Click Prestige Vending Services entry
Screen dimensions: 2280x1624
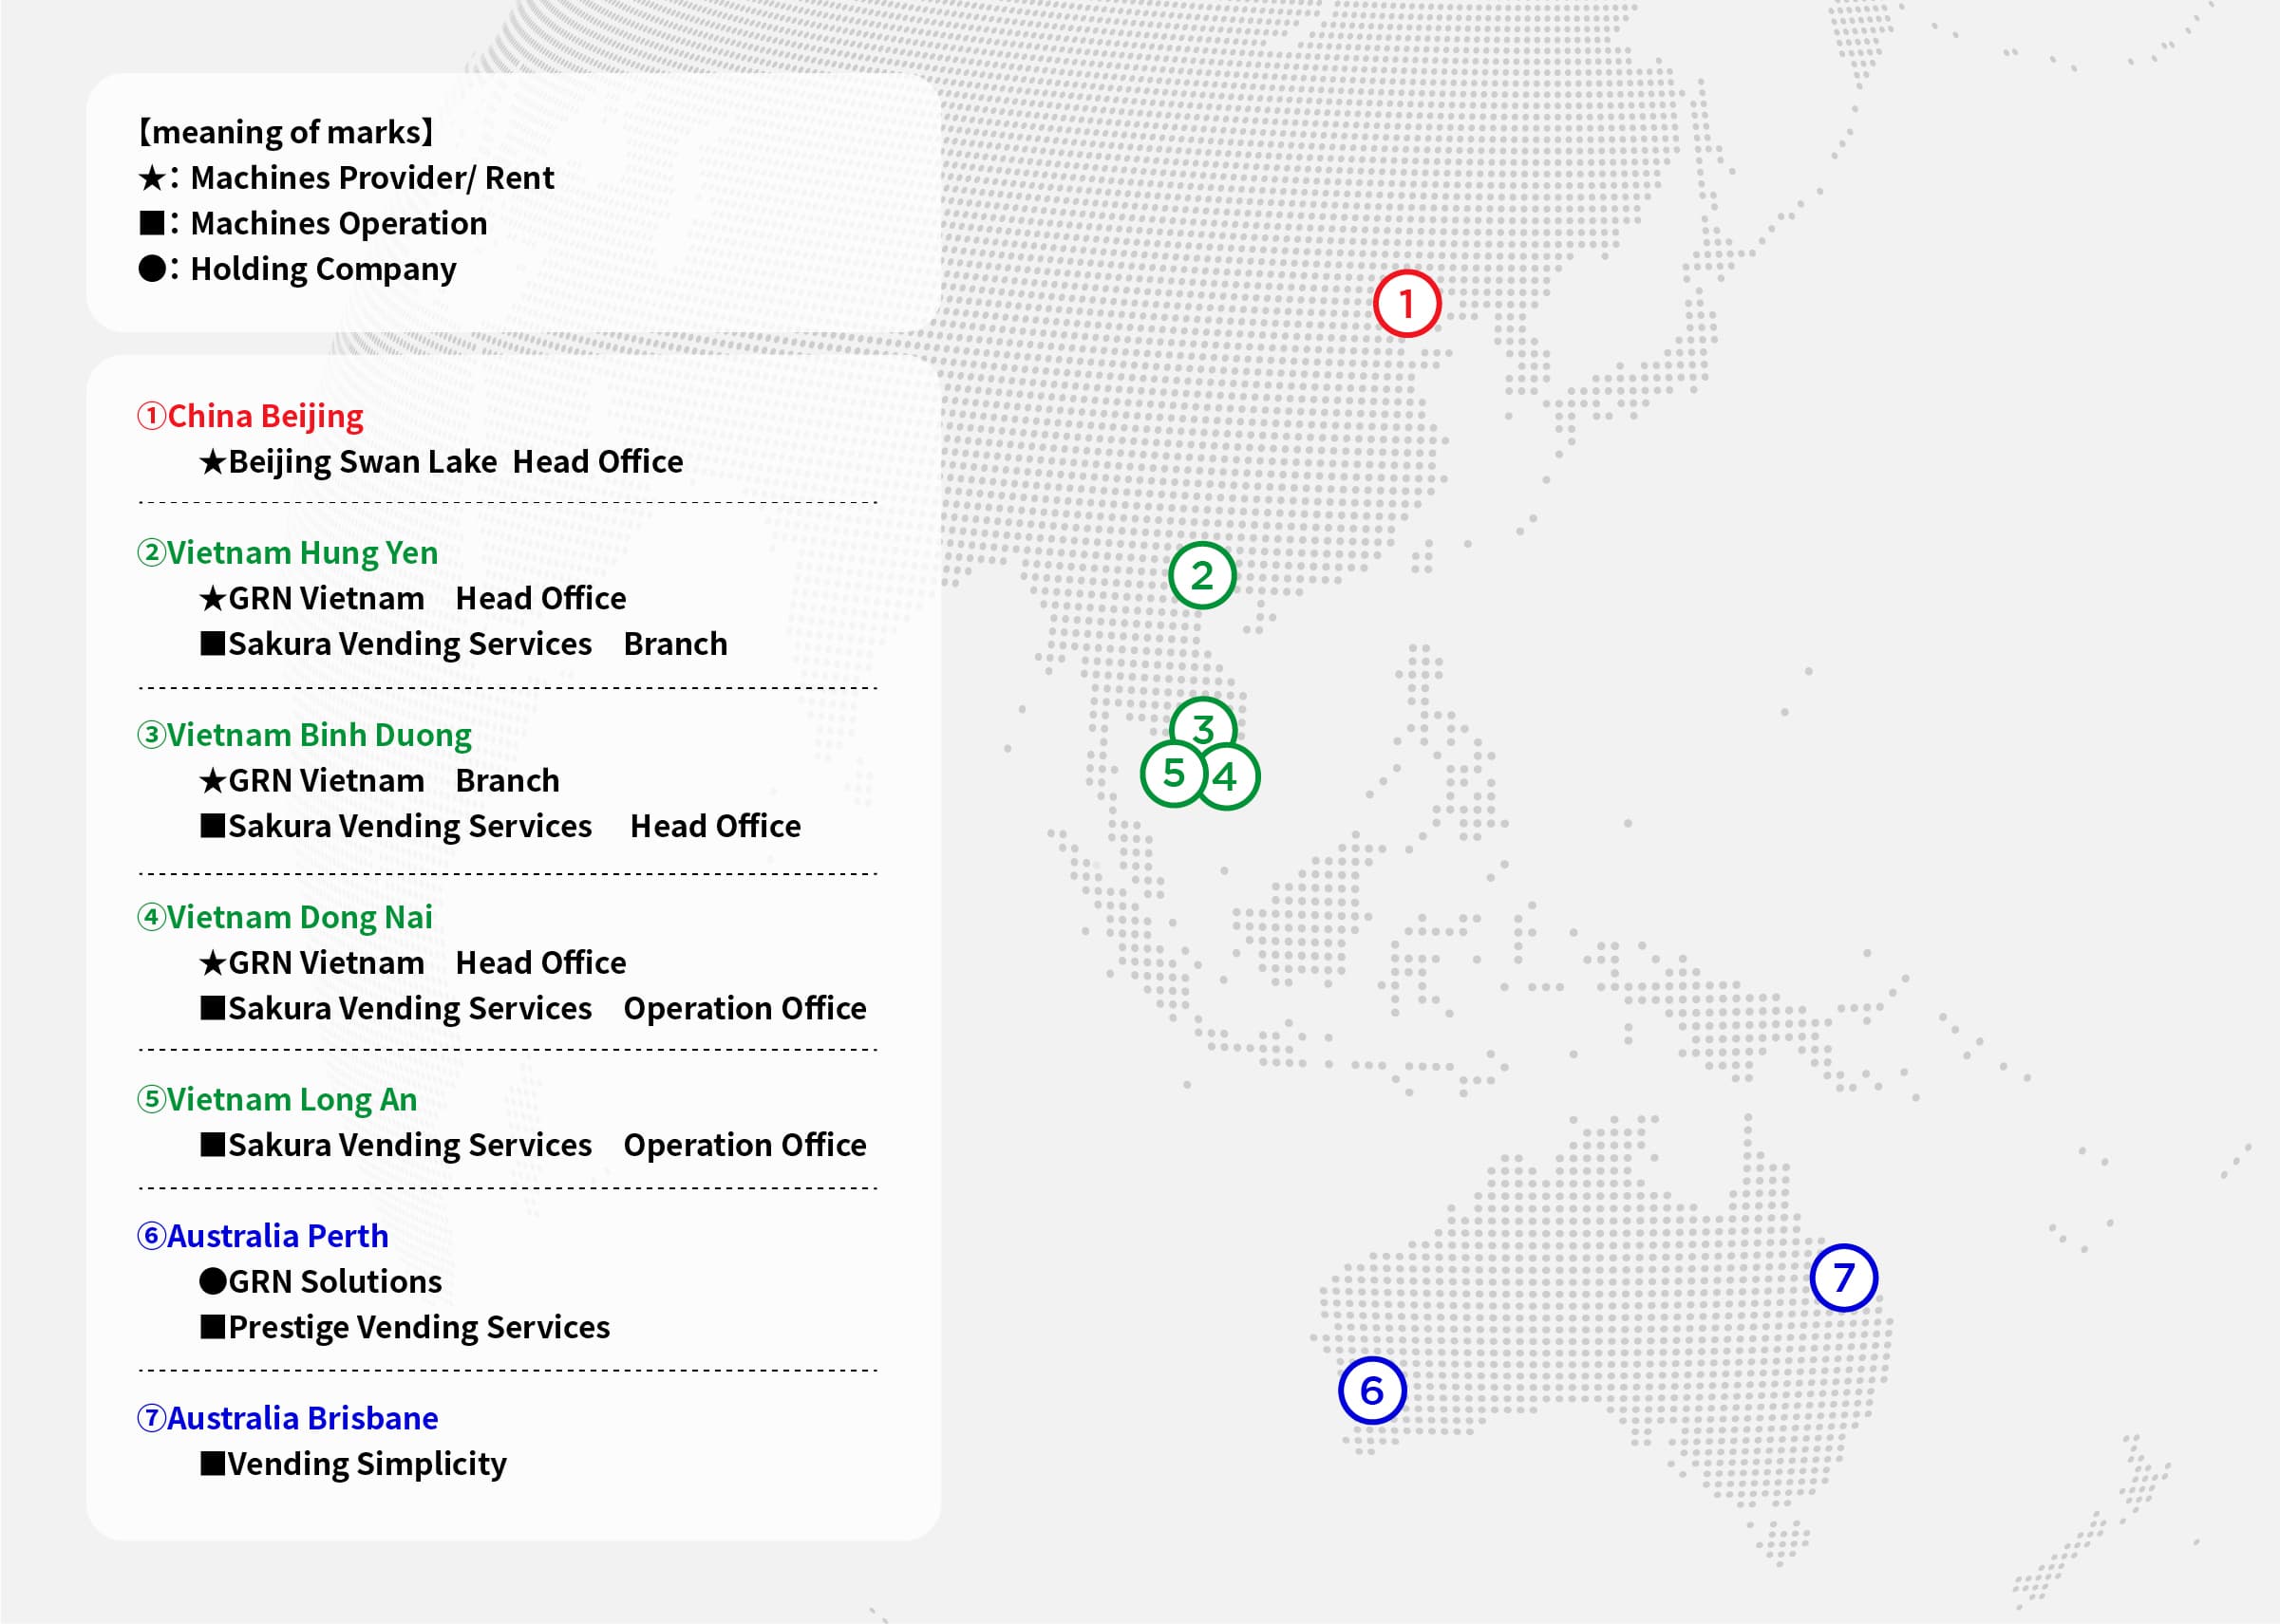(405, 1327)
